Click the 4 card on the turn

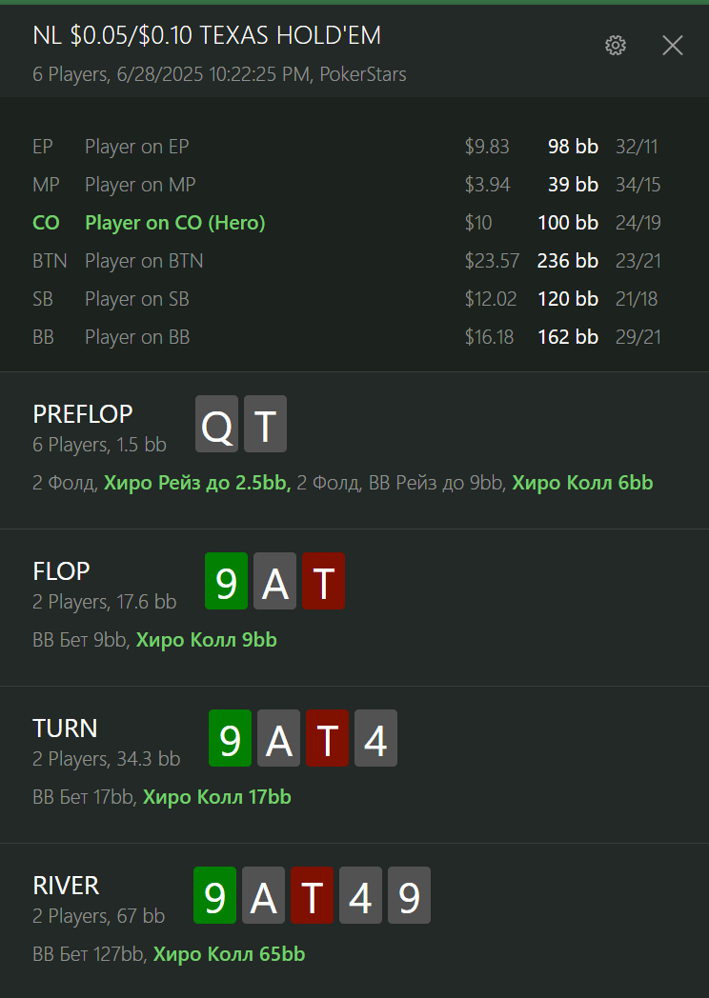[x=375, y=738]
